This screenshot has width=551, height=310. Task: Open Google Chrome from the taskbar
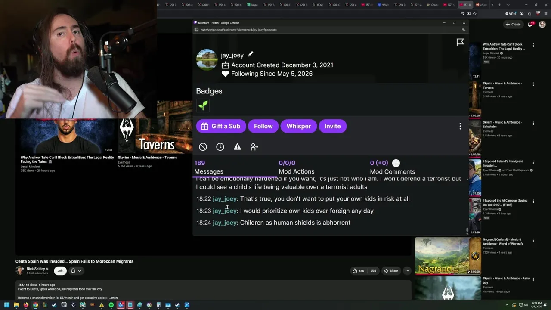tap(35, 305)
